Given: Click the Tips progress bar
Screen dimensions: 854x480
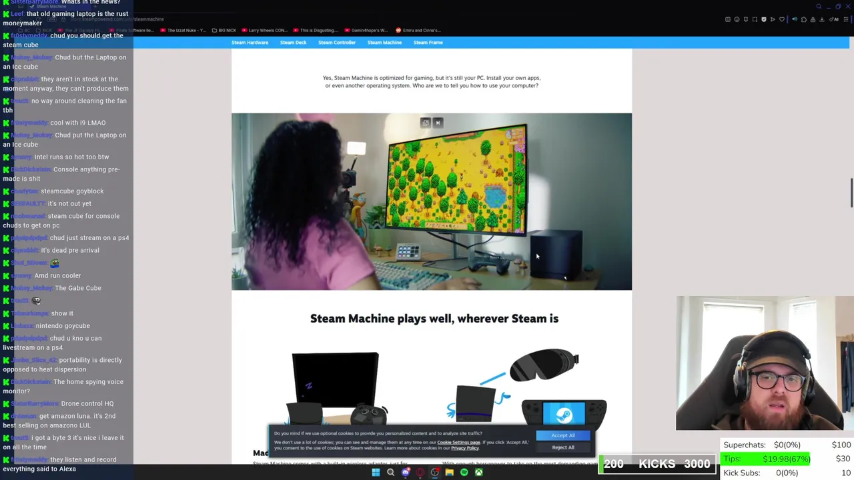Looking at the screenshot, I should (765, 459).
